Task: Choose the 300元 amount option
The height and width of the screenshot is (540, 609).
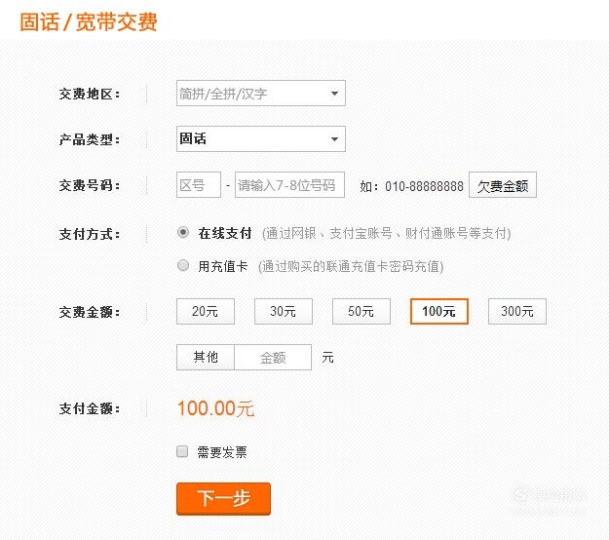Action: click(x=517, y=311)
